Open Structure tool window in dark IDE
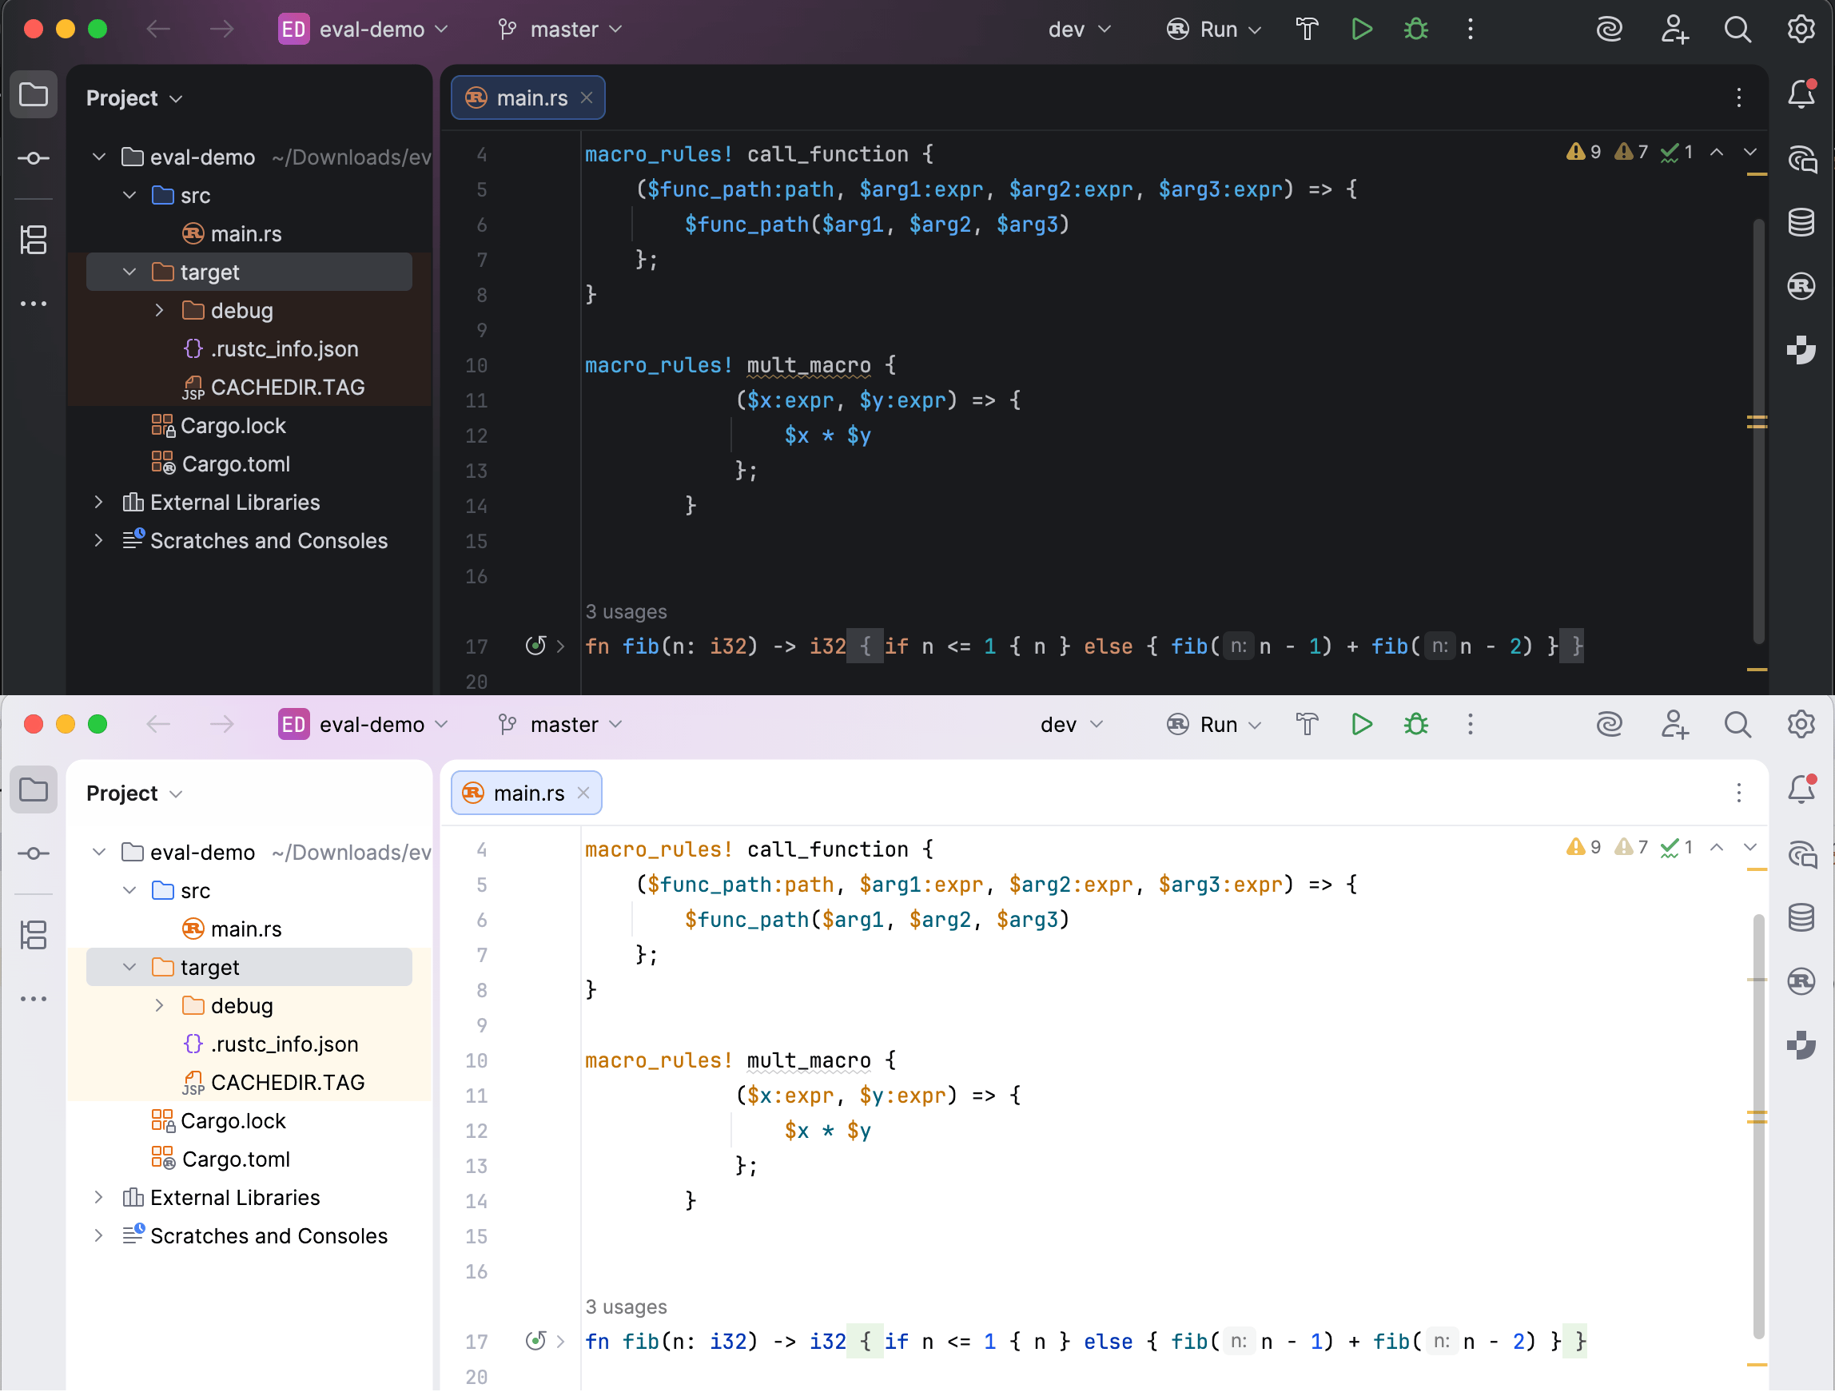 34,240
